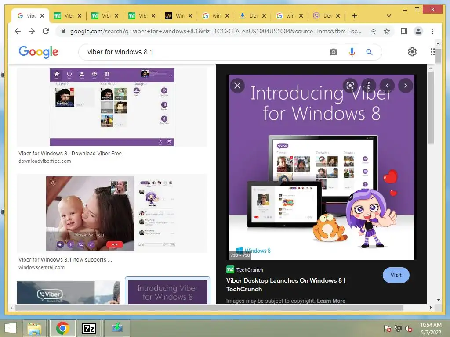Image resolution: width=450 pixels, height=337 pixels.
Task: Open File Explorer from the taskbar
Action: click(x=34, y=328)
